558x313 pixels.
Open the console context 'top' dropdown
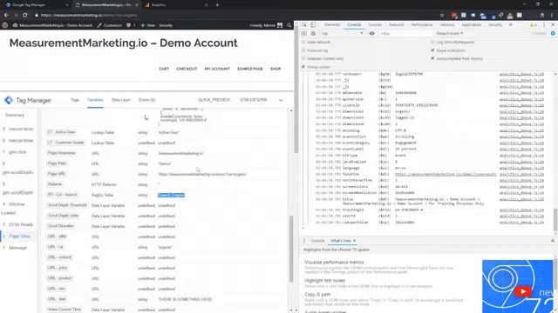click(x=342, y=33)
